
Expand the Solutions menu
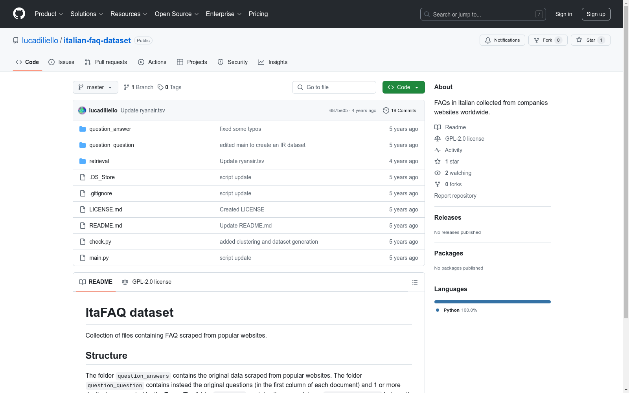click(x=87, y=14)
